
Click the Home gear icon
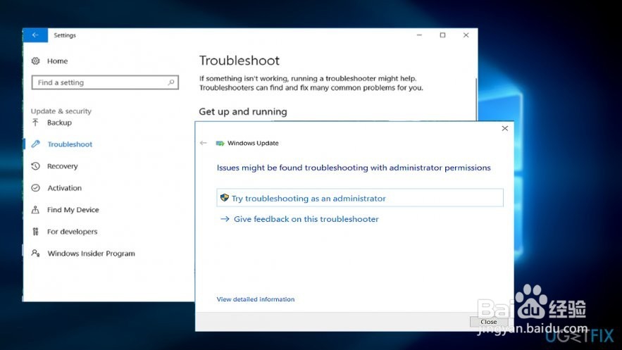[x=36, y=61]
